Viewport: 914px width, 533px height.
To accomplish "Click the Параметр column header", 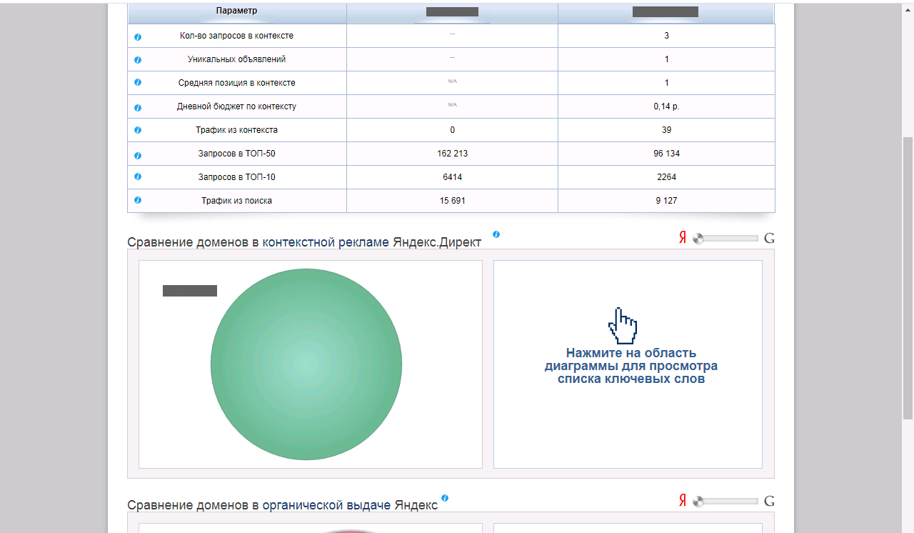I will 237,11.
